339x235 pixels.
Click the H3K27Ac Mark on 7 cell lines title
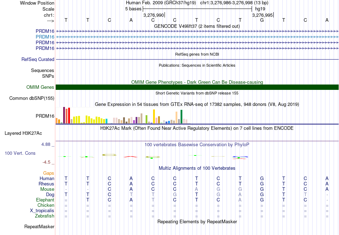pyautogui.click(x=197, y=128)
